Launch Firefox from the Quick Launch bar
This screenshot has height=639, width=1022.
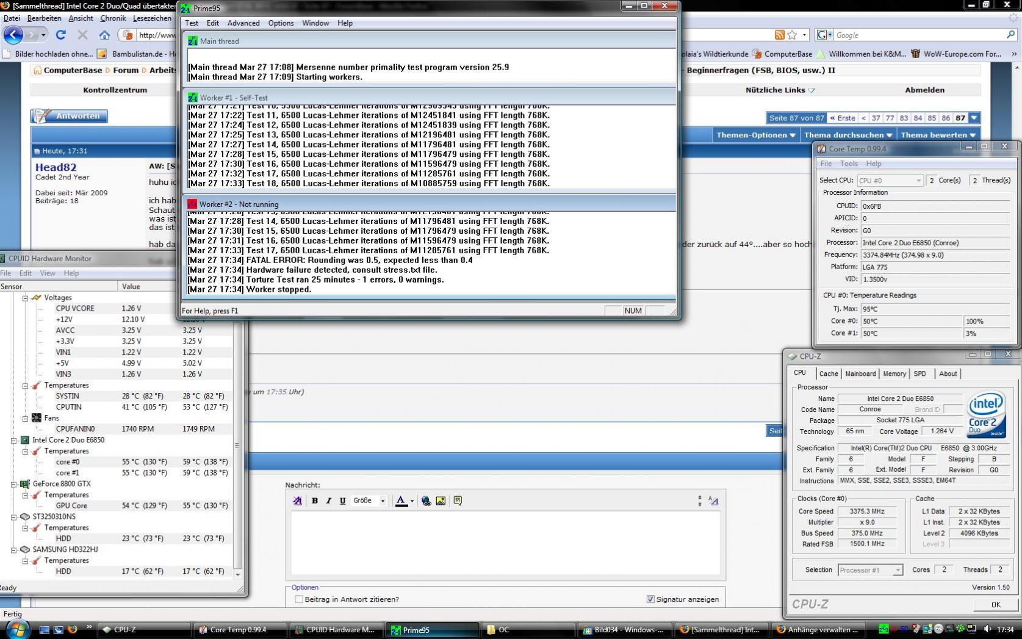coord(72,629)
